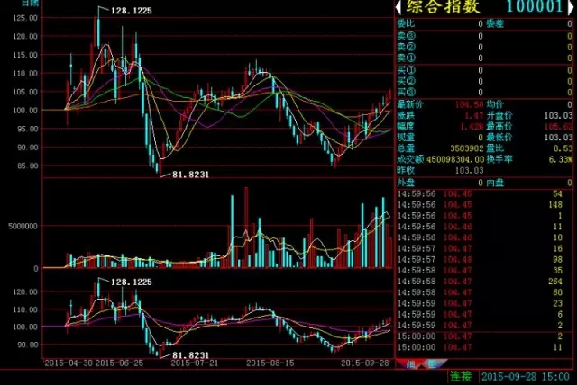577x385 pixels.
Task: Click the right arrow next to code 100001
Action: tap(569, 7)
